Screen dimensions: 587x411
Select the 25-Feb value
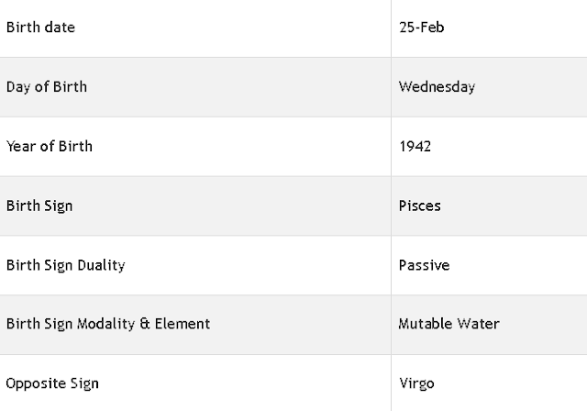[x=422, y=28]
